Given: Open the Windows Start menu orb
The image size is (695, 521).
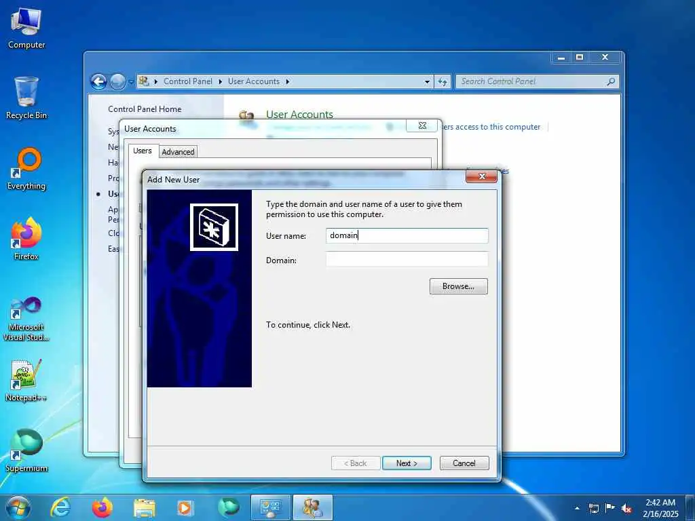Looking at the screenshot, I should pos(18,507).
